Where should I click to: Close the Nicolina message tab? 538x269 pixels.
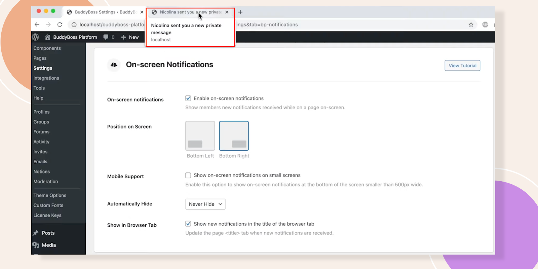point(227,12)
